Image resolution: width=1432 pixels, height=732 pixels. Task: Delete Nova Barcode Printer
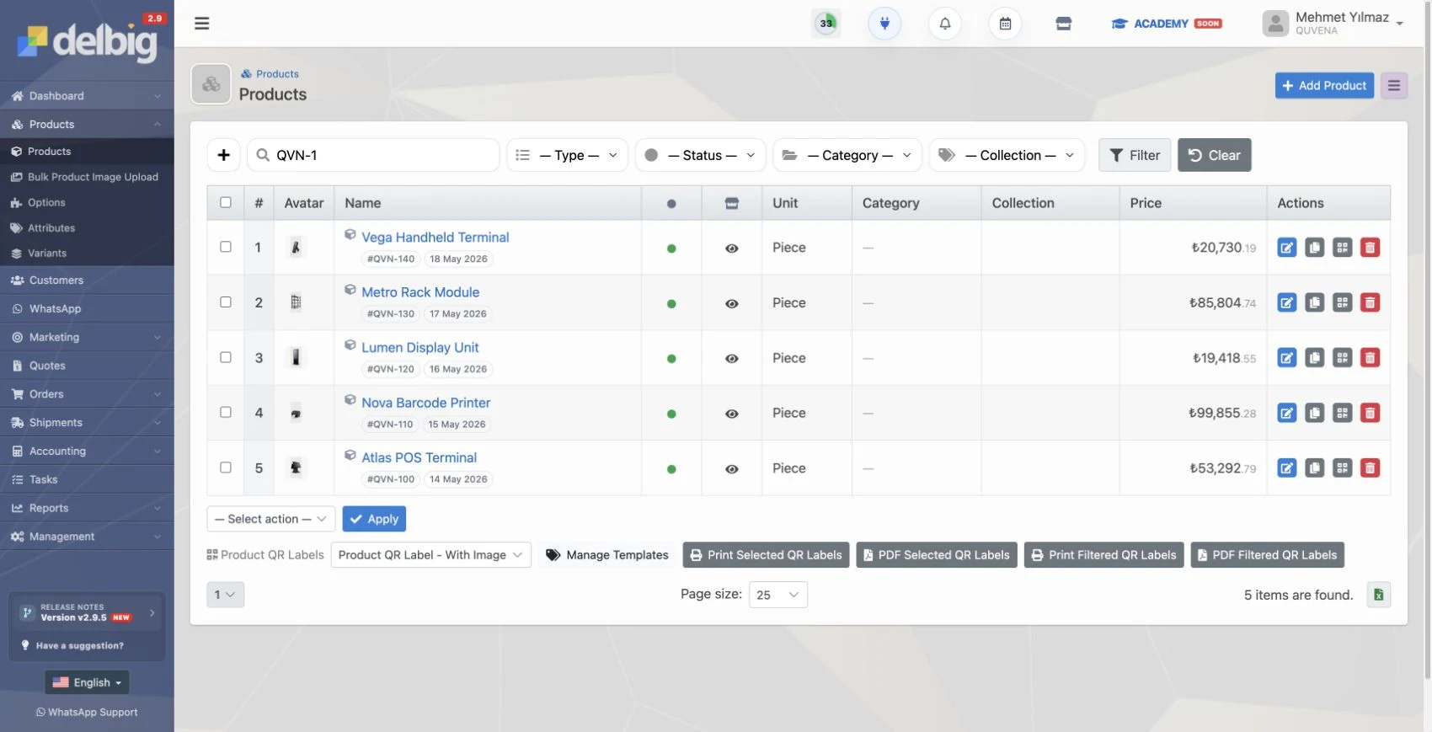click(1371, 413)
